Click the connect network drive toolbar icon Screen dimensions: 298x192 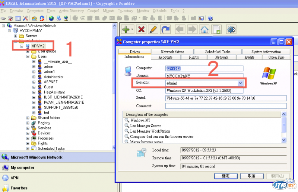point(3,19)
